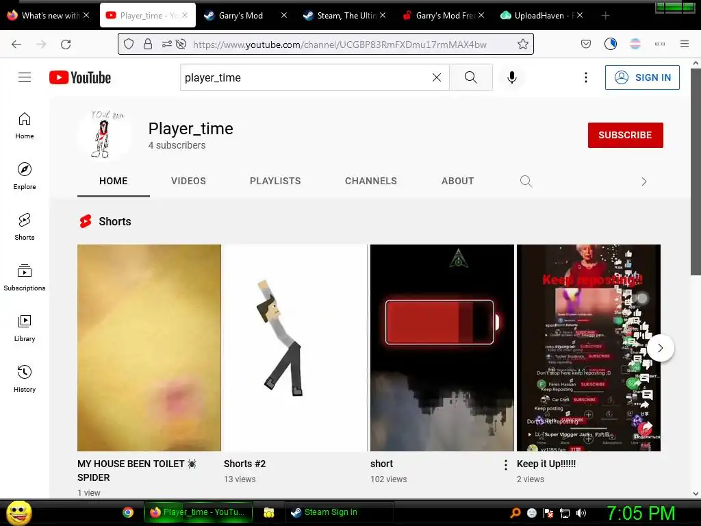701x526 pixels.
Task: Save page to Pocket
Action: 586,44
